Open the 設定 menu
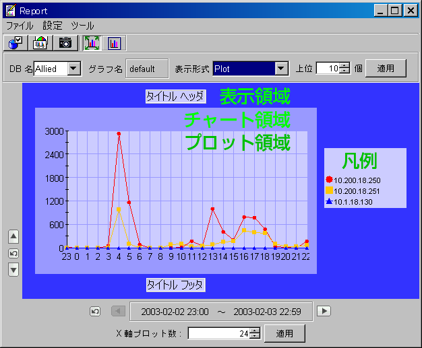The image size is (422, 348). coord(53,26)
